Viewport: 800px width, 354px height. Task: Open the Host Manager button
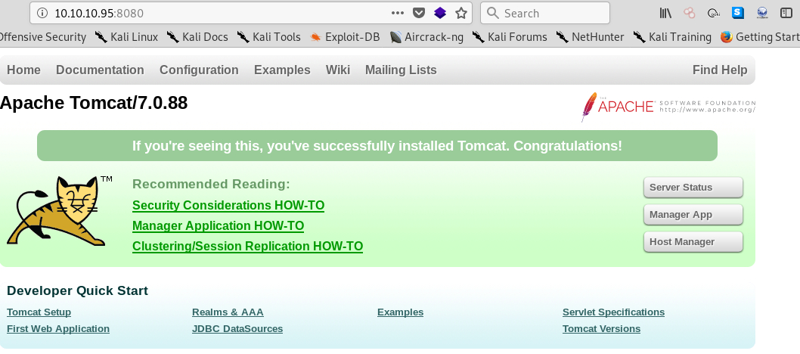[693, 242]
